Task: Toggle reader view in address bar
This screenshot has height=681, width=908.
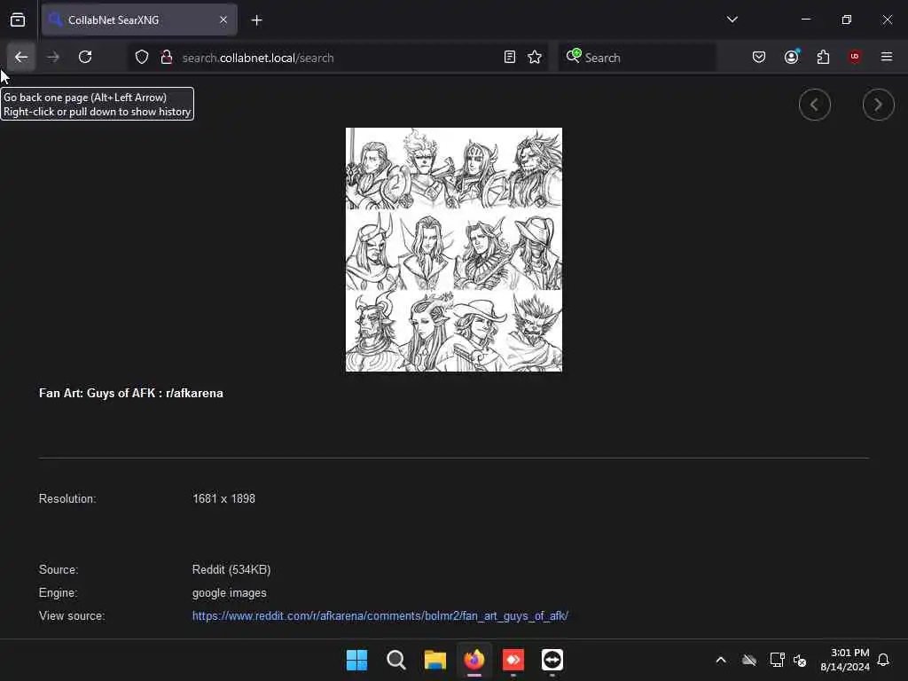Action: [x=510, y=58]
